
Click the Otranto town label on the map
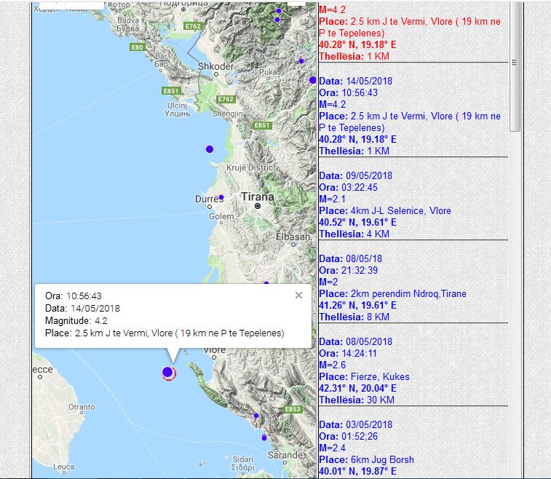81,407
